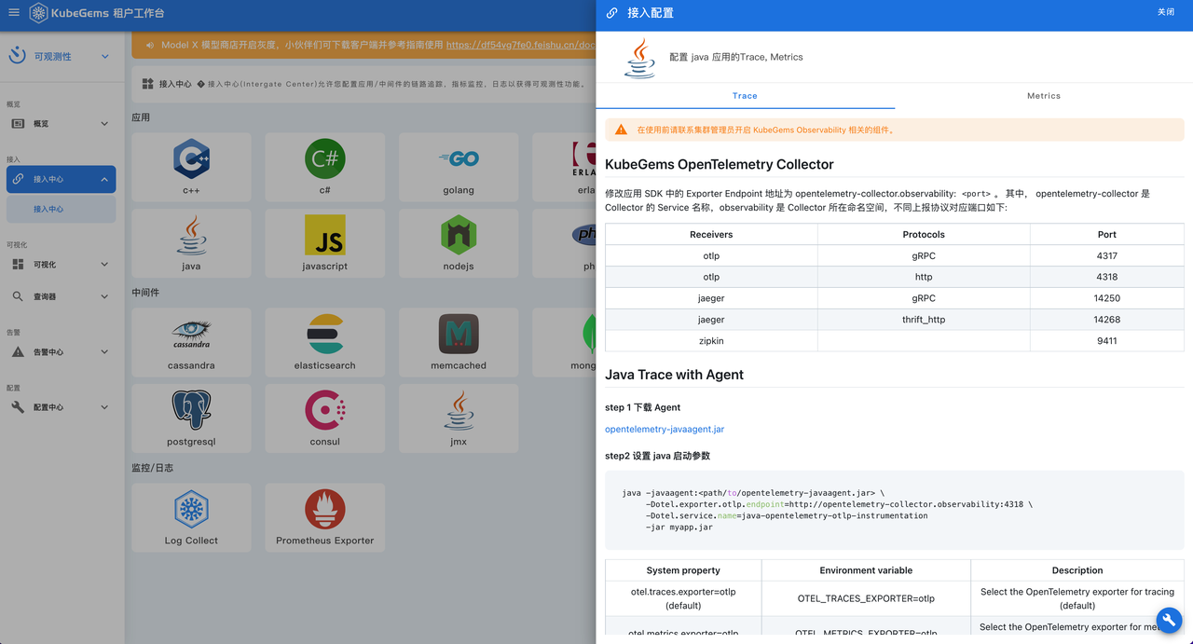Select the java application icon
This screenshot has width=1193, height=644.
(x=191, y=235)
